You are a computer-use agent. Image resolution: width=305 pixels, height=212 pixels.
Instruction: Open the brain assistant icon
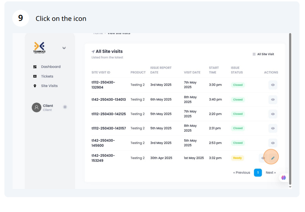click(284, 178)
